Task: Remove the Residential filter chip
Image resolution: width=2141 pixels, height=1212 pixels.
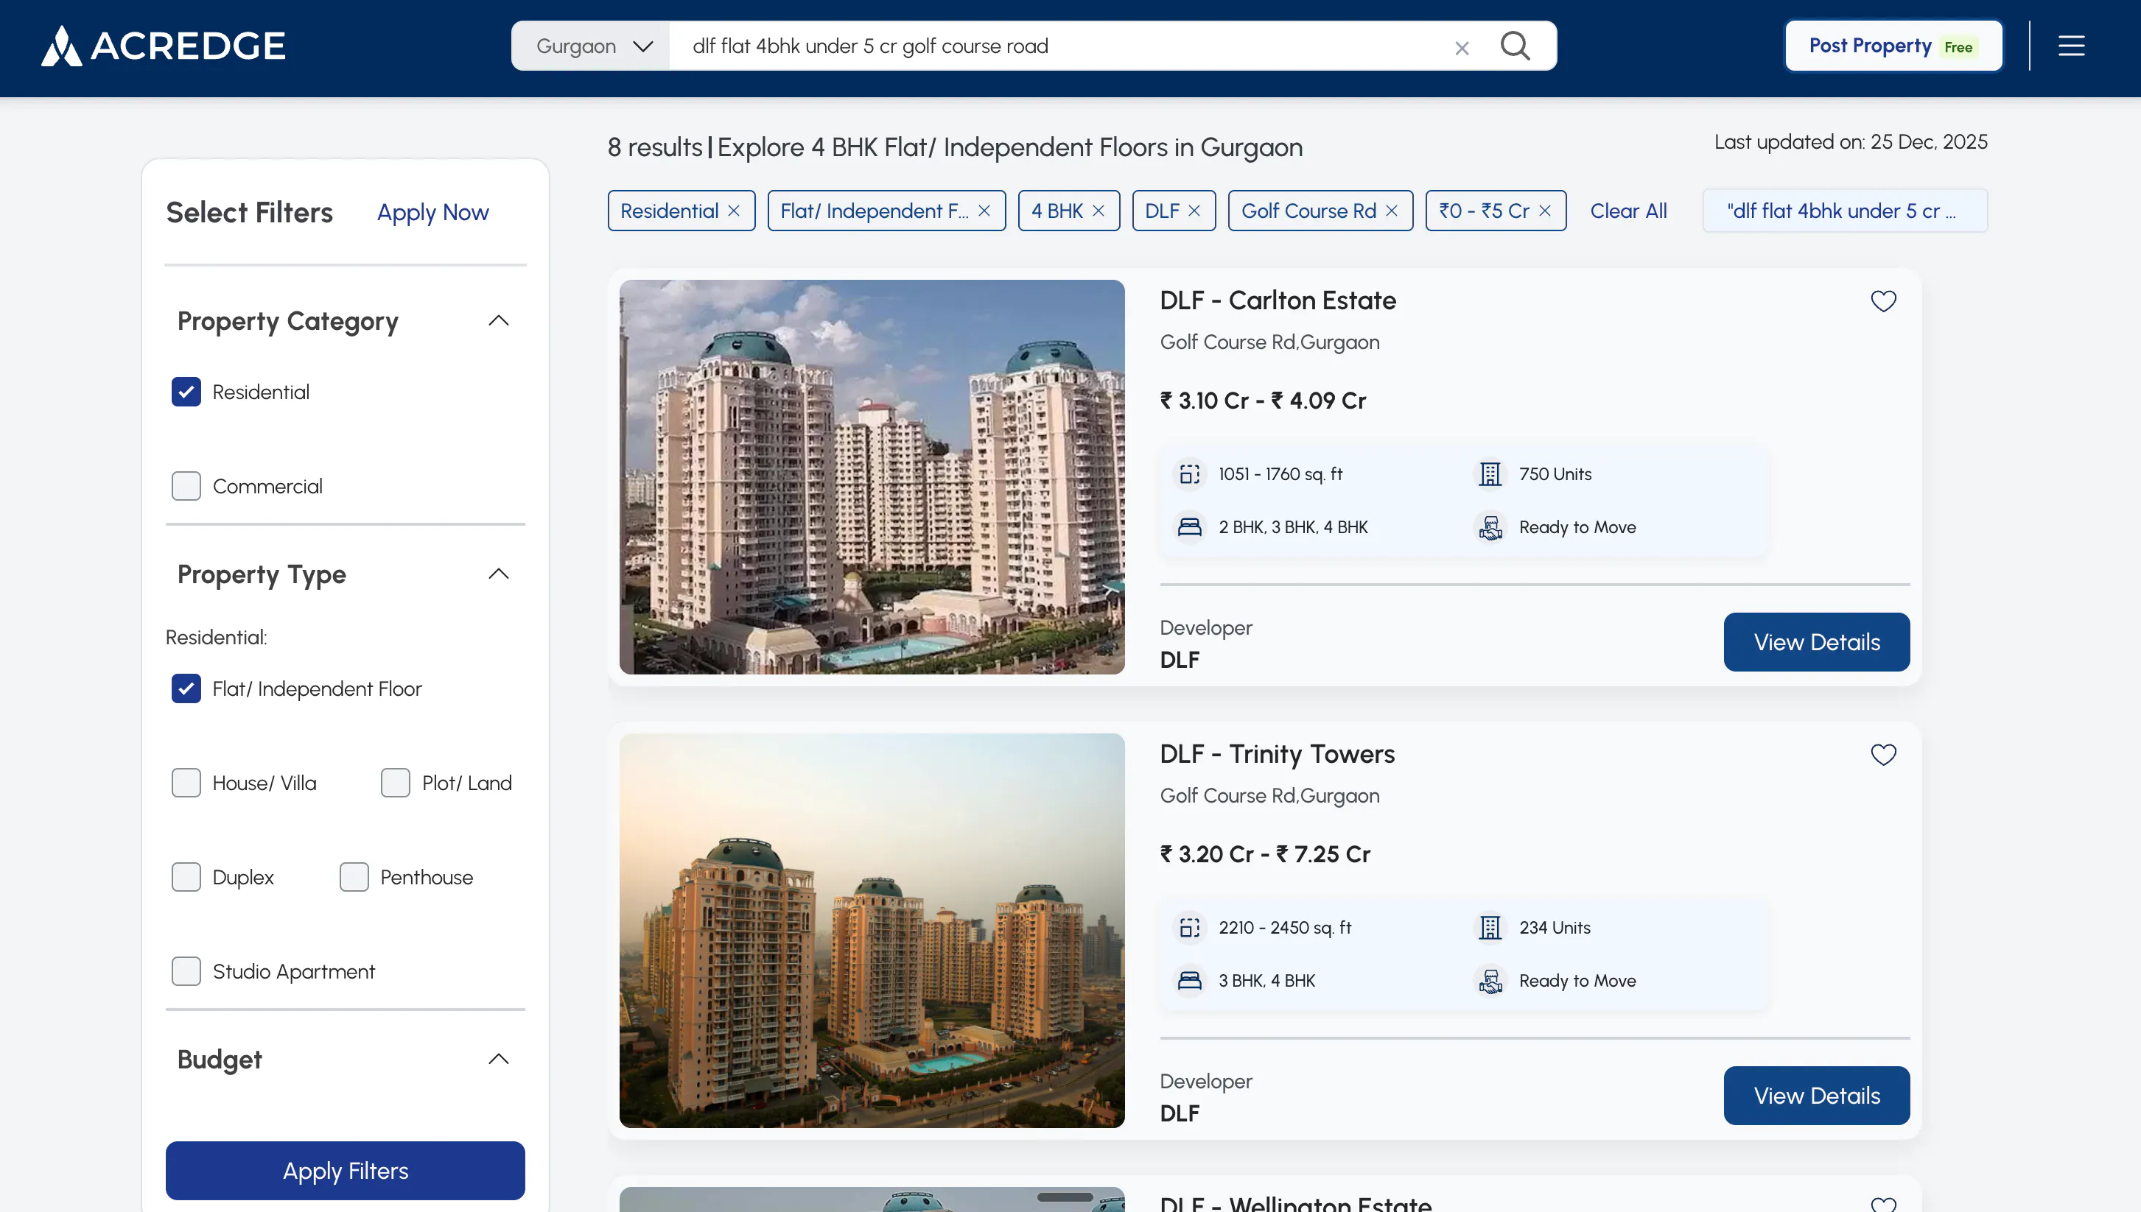Action: click(734, 211)
